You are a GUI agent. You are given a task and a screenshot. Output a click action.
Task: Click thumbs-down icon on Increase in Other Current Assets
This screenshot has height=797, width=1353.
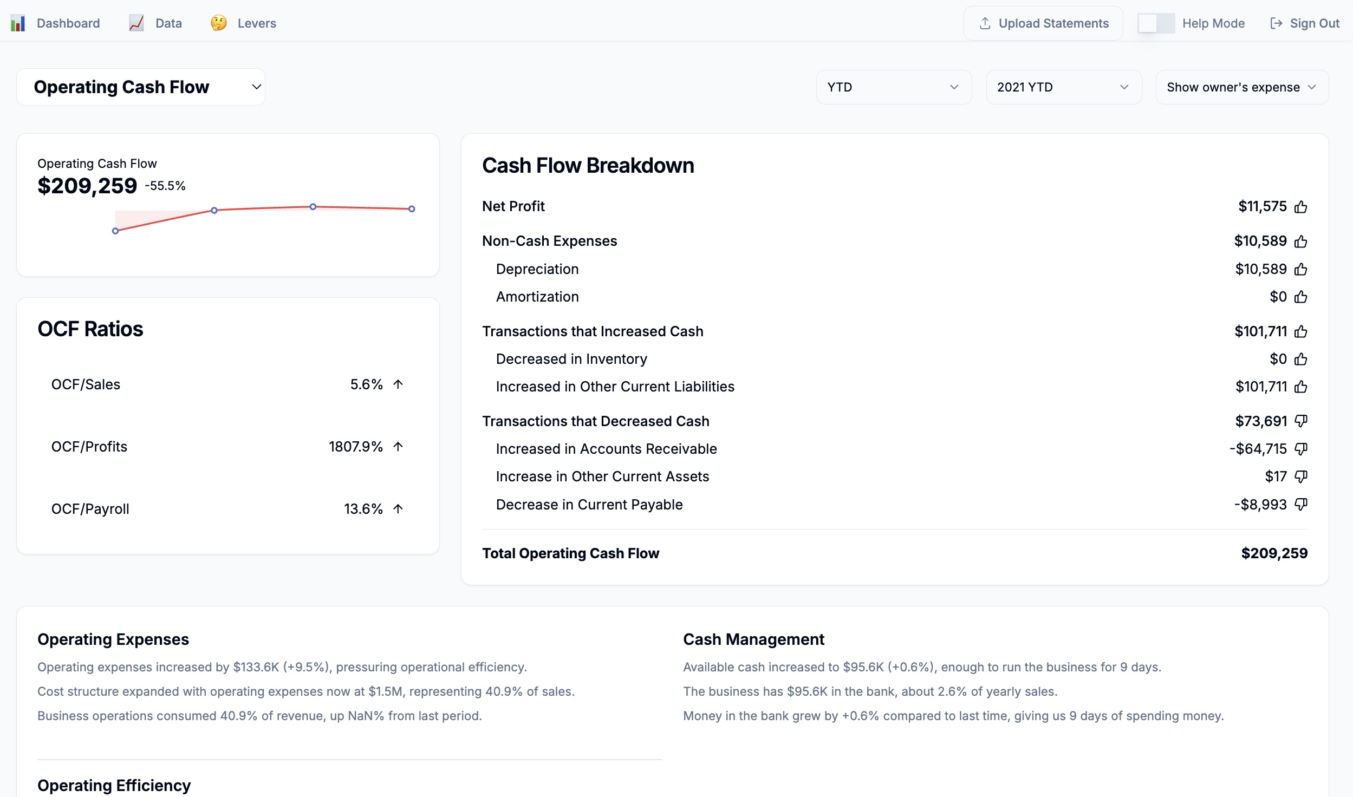1300,476
